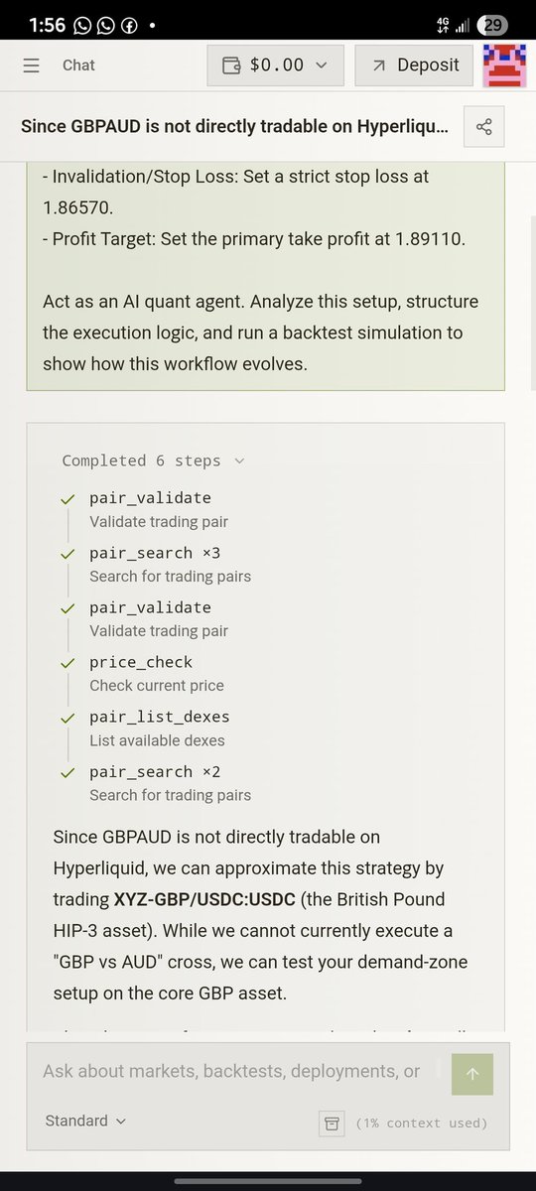Open the pixel avatar profile
Image resolution: width=536 pixels, height=1191 pixels.
pyautogui.click(x=504, y=66)
